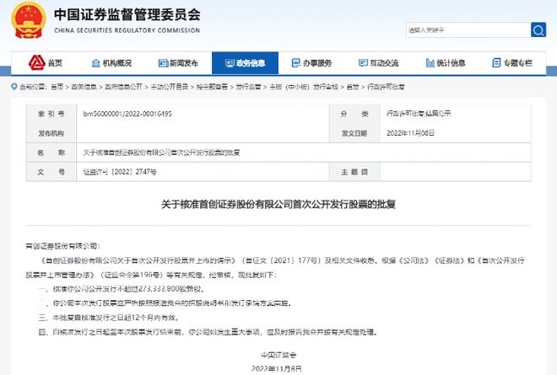Click the salutation 首创证券股份有限公司：
The image size is (557, 375).
point(63,246)
